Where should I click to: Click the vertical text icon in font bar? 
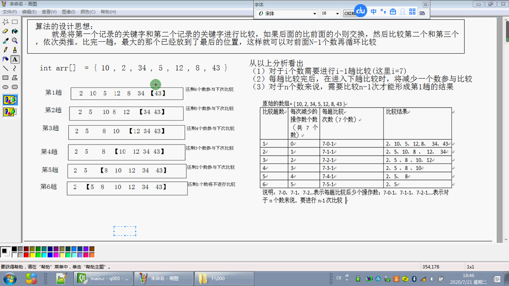click(422, 13)
